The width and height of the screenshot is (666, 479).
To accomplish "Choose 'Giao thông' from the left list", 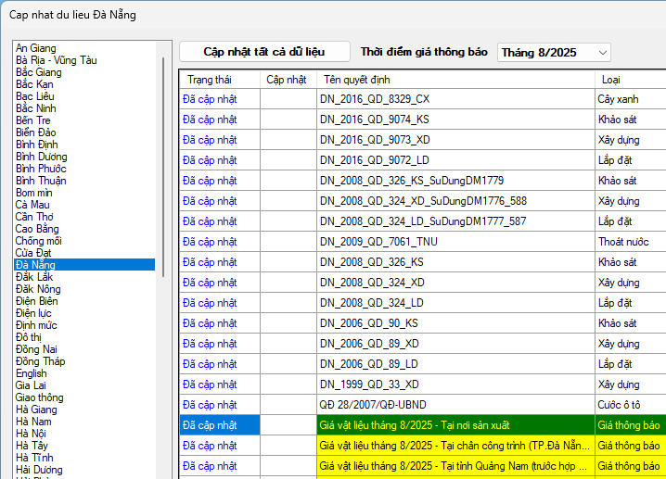I will coord(39,397).
